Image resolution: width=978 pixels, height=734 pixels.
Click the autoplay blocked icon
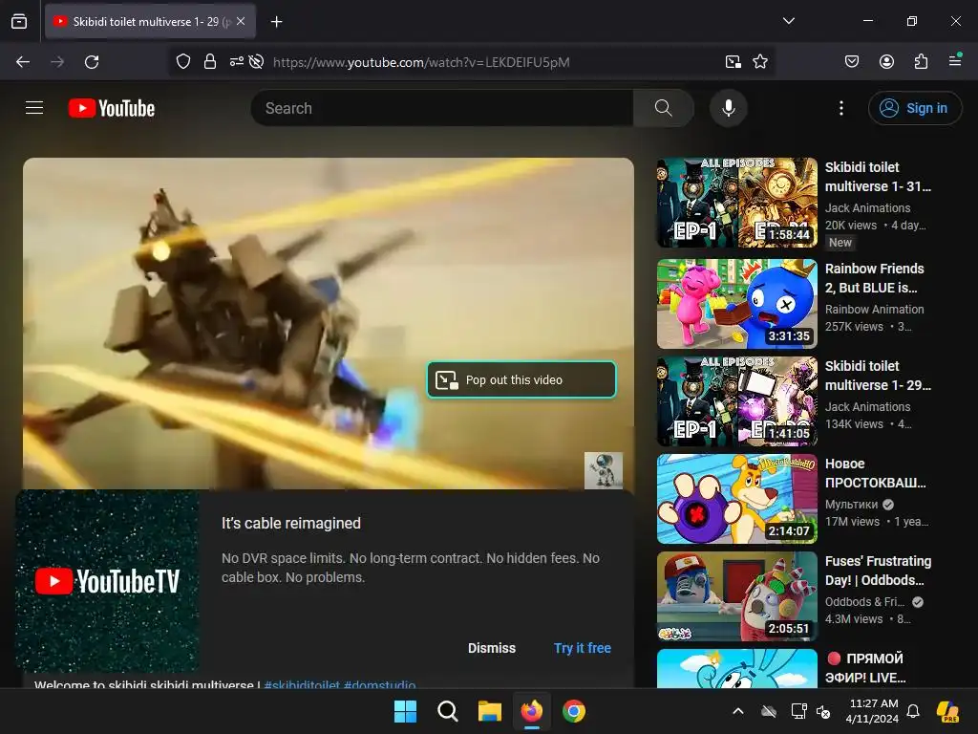pos(256,61)
